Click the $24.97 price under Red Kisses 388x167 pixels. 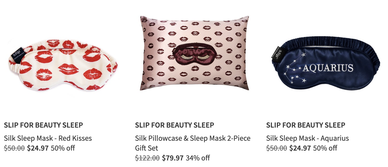38,148
